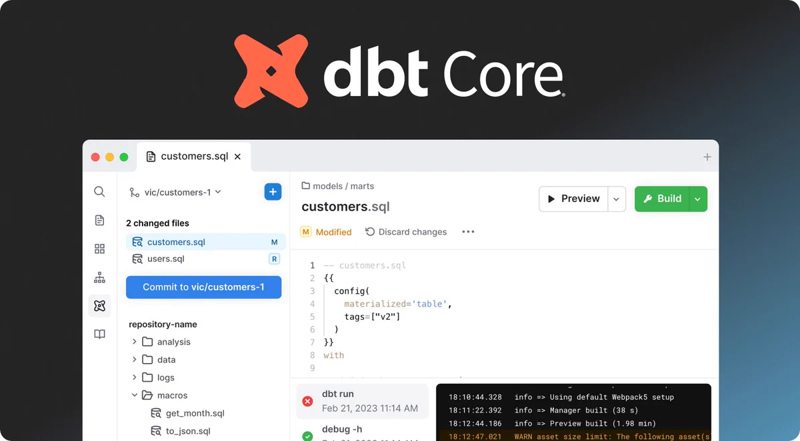The height and width of the screenshot is (441, 800).
Task: Click the get_month.sql file icon
Action: [156, 413]
